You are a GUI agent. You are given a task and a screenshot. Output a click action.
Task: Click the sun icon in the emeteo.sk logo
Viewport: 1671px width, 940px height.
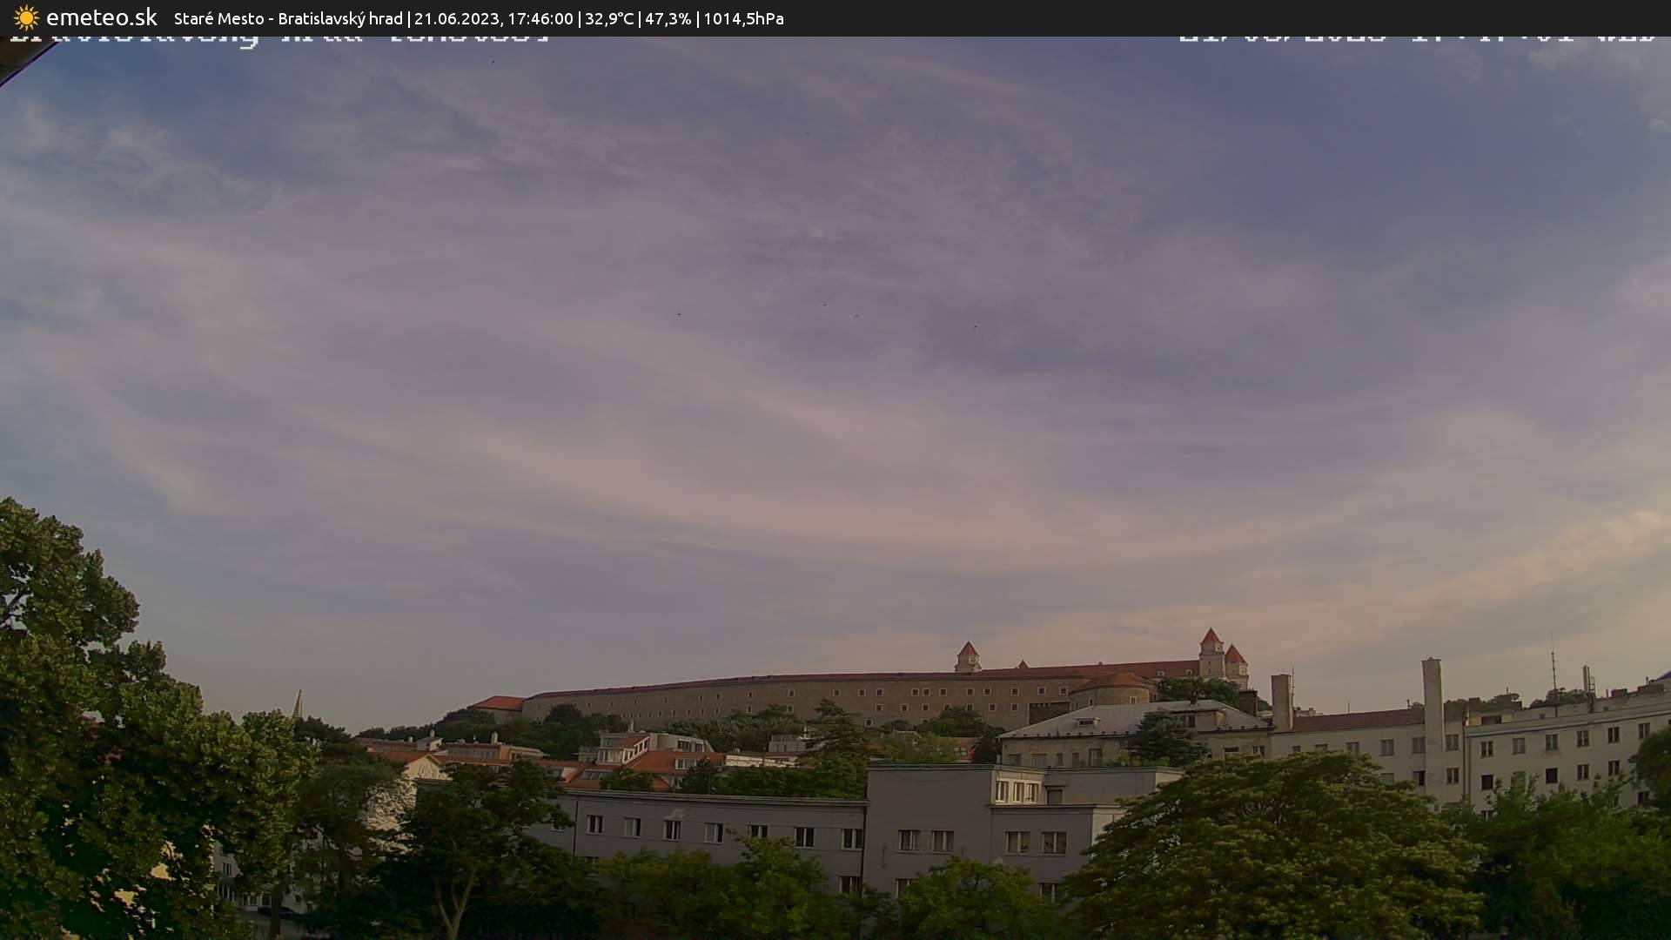click(26, 17)
